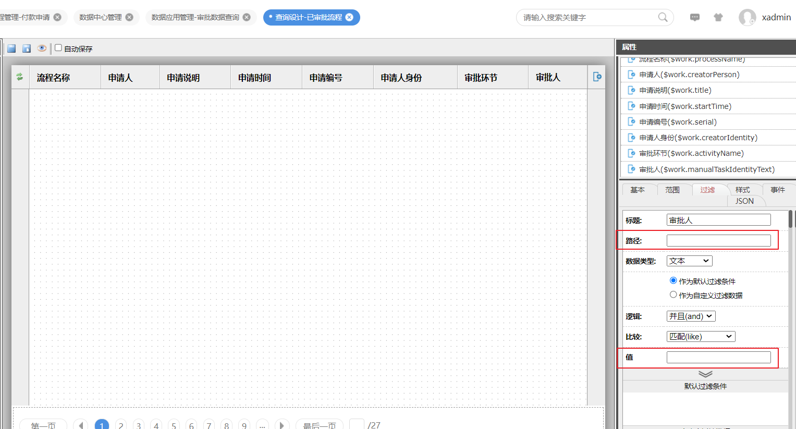This screenshot has width=796, height=429.
Task: Select the 申请人 column header
Action: (130, 77)
